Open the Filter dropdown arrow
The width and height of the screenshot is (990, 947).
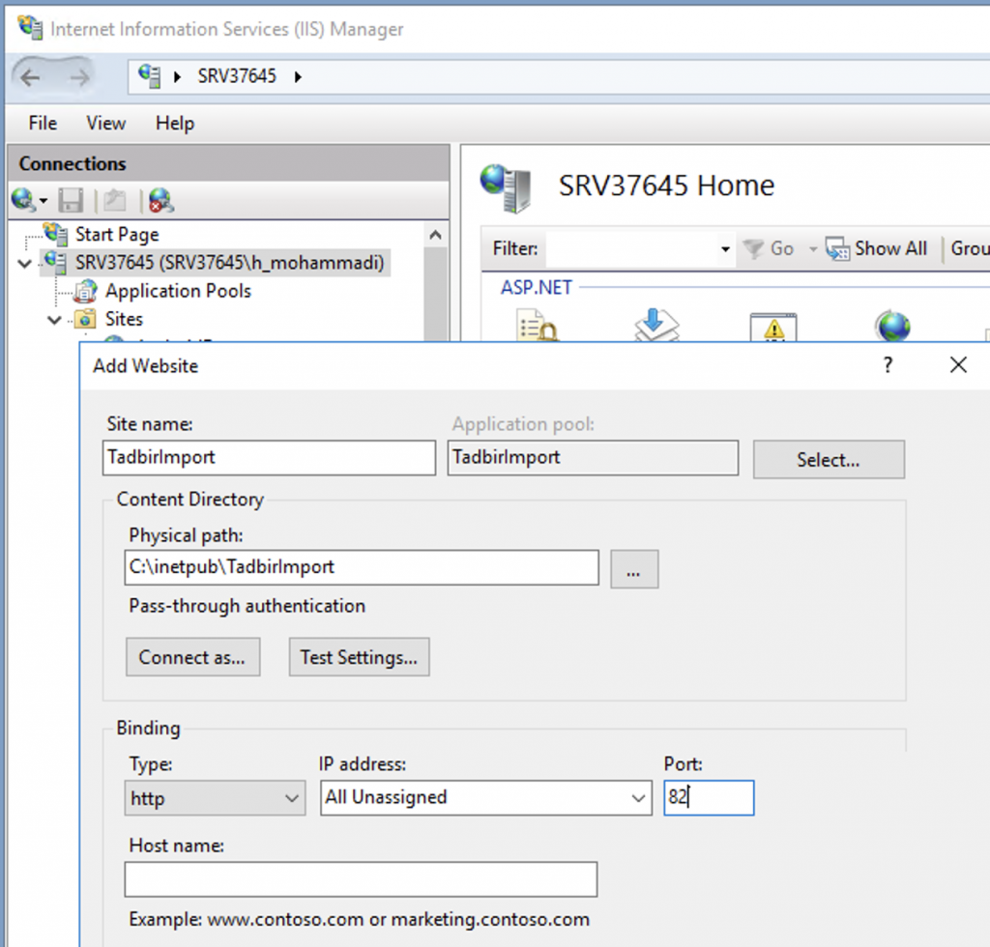coord(725,249)
